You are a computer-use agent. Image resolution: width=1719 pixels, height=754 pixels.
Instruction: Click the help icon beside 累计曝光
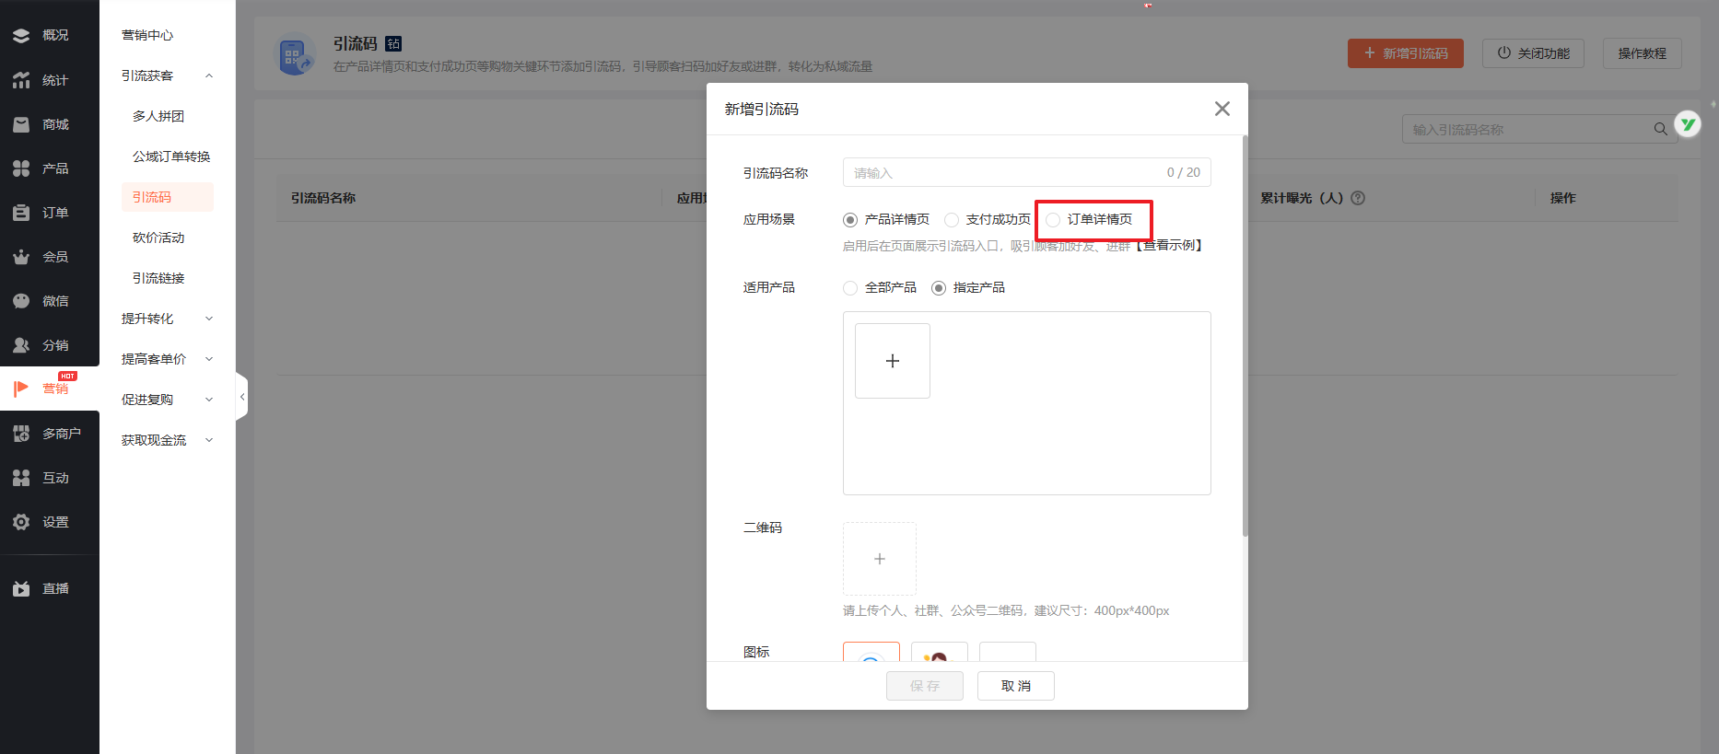point(1358,198)
